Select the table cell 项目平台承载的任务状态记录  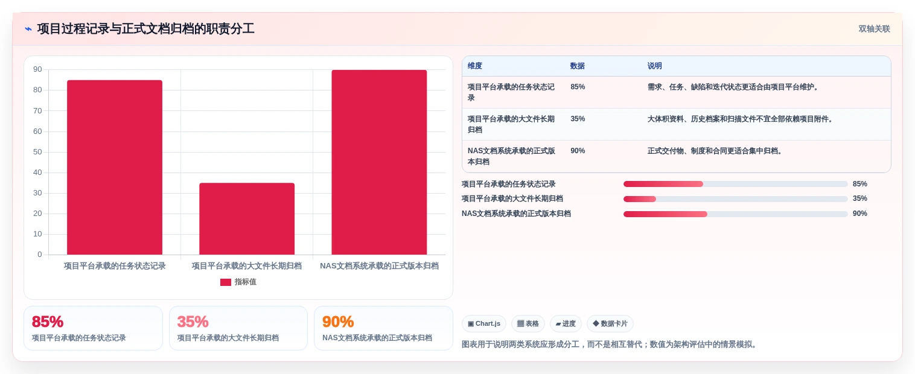click(x=512, y=92)
